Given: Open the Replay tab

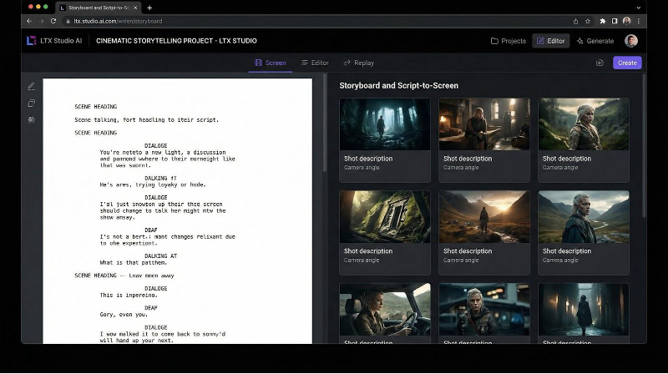Looking at the screenshot, I should pyautogui.click(x=358, y=63).
